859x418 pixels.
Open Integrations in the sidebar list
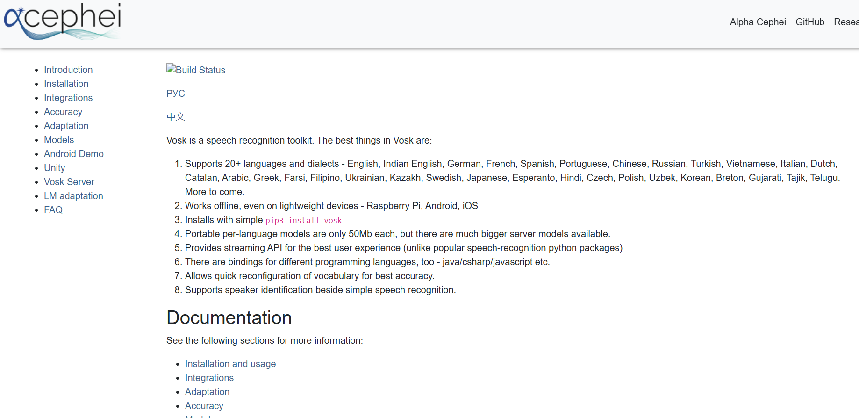[x=68, y=98]
